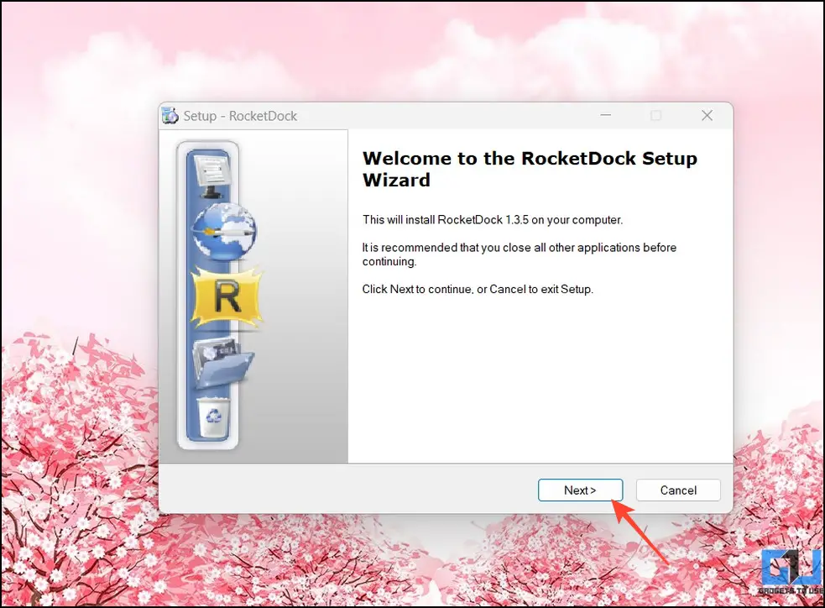Image resolution: width=825 pixels, height=608 pixels.
Task: Click the "It is recommended that you close" paragraph
Action: (520, 254)
